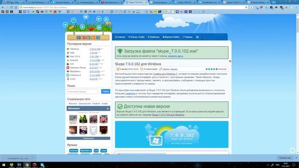Image resolution: width=299 pixels, height=168 pixels.
Task: Switch to the Google+ social tab
Action: pos(105,104)
